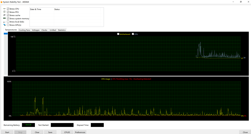Click the CPU chip icon beside Stress CPU

point(4,9)
